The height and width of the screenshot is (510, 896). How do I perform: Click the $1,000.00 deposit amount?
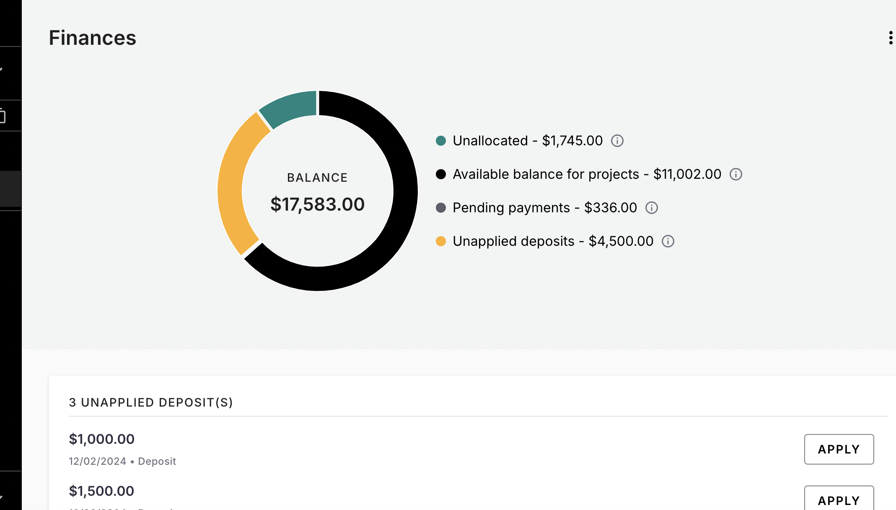(x=101, y=439)
